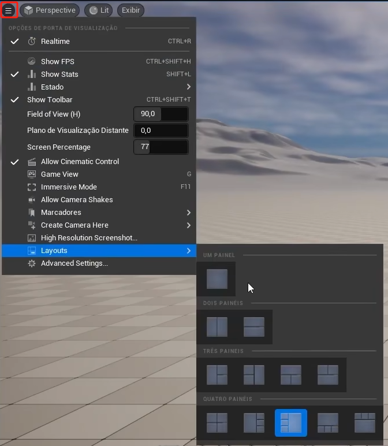Open the Exibir show flags menu
This screenshot has height=446, width=388.
(x=130, y=10)
